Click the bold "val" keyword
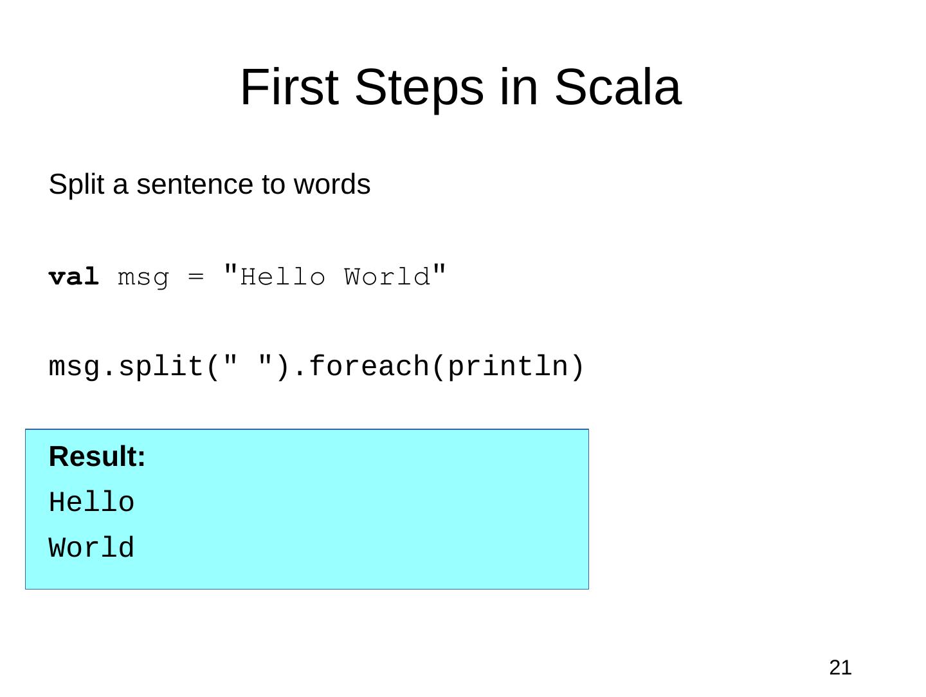 pyautogui.click(x=74, y=277)
